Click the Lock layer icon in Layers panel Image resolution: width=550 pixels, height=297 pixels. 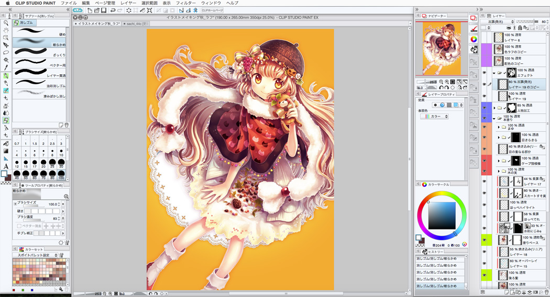coord(520,28)
